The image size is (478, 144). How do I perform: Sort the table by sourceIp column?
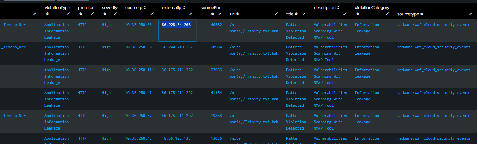[145, 7]
